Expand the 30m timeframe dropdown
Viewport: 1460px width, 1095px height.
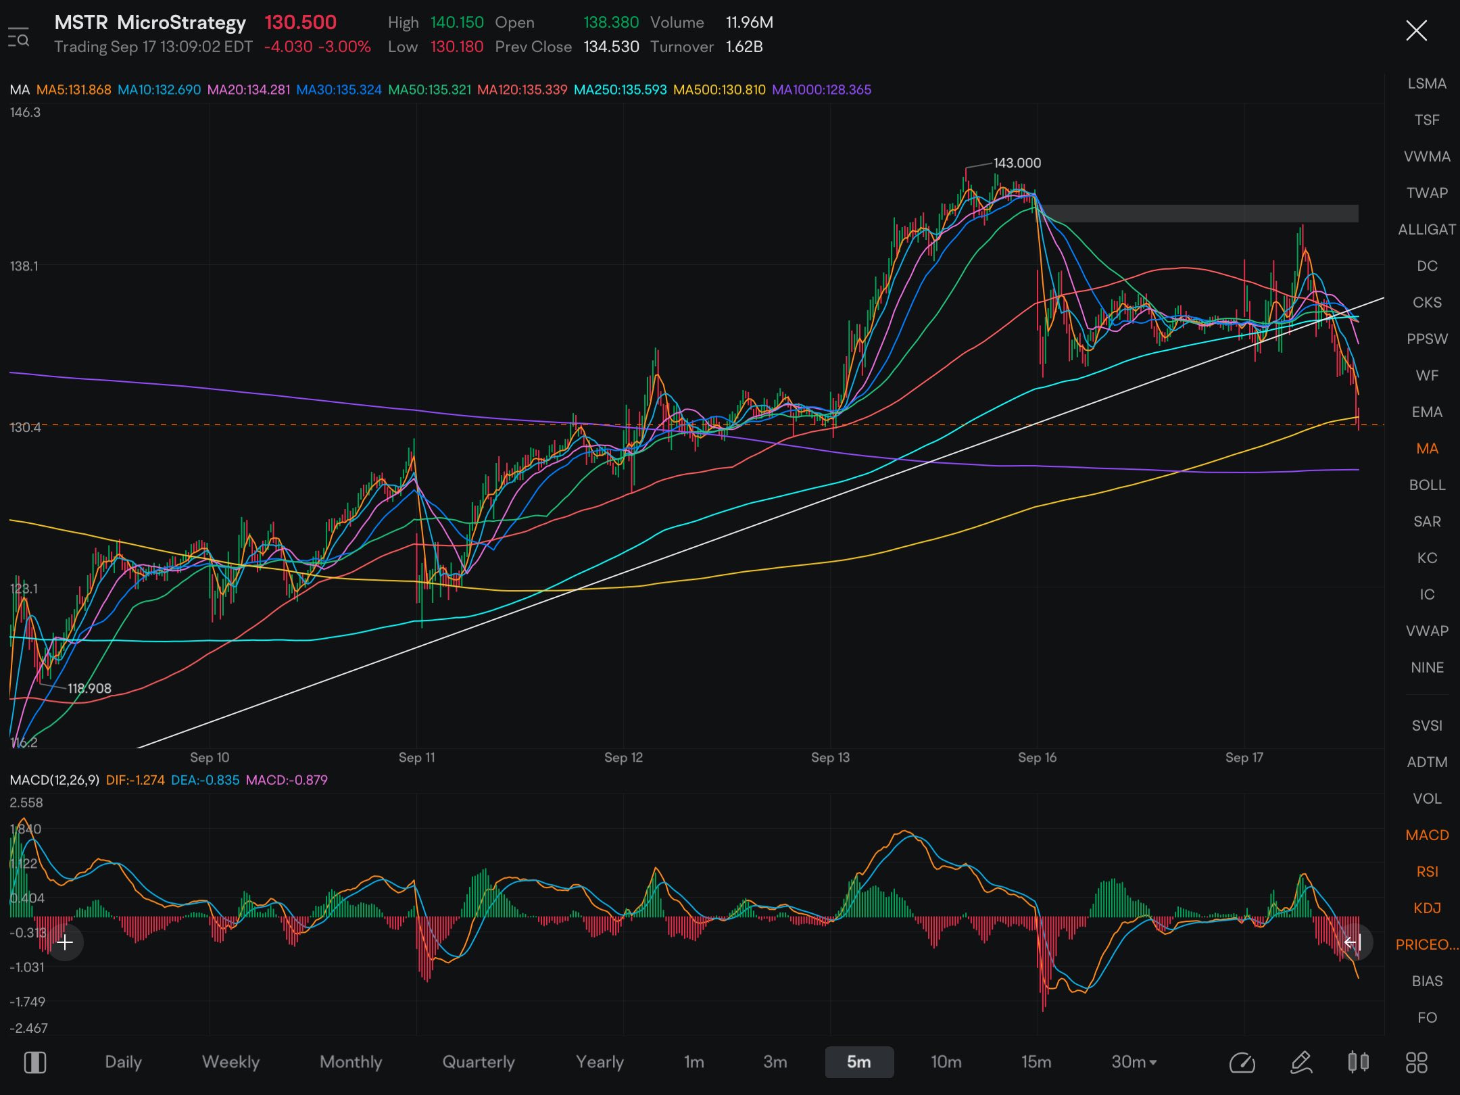1134,1062
